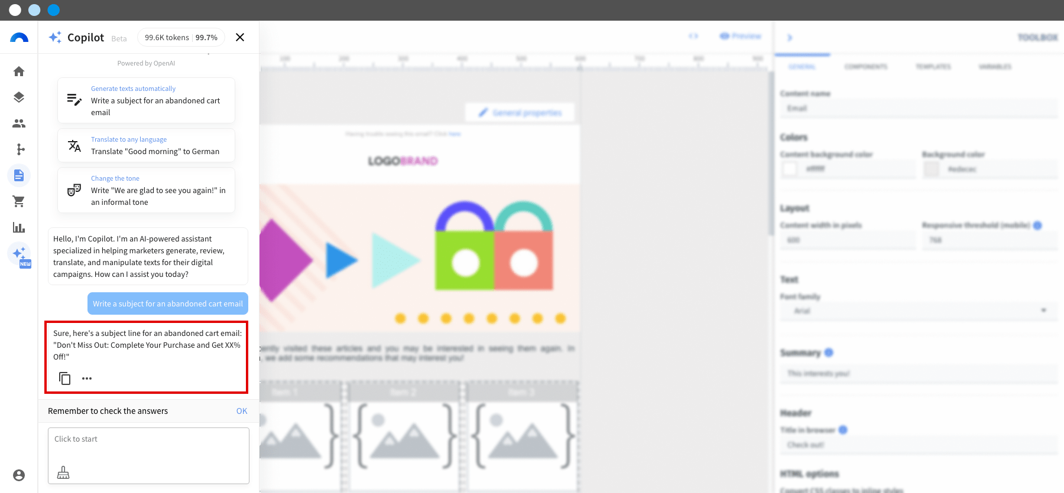Click the third product image placeholder

click(524, 437)
